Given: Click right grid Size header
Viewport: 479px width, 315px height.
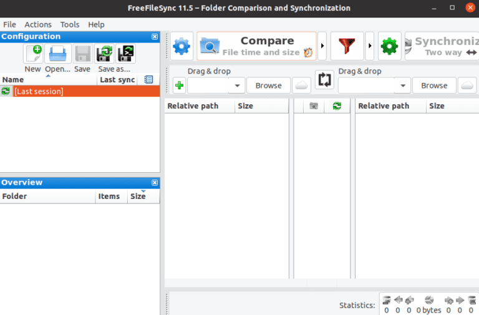Looking at the screenshot, I should [x=453, y=106].
